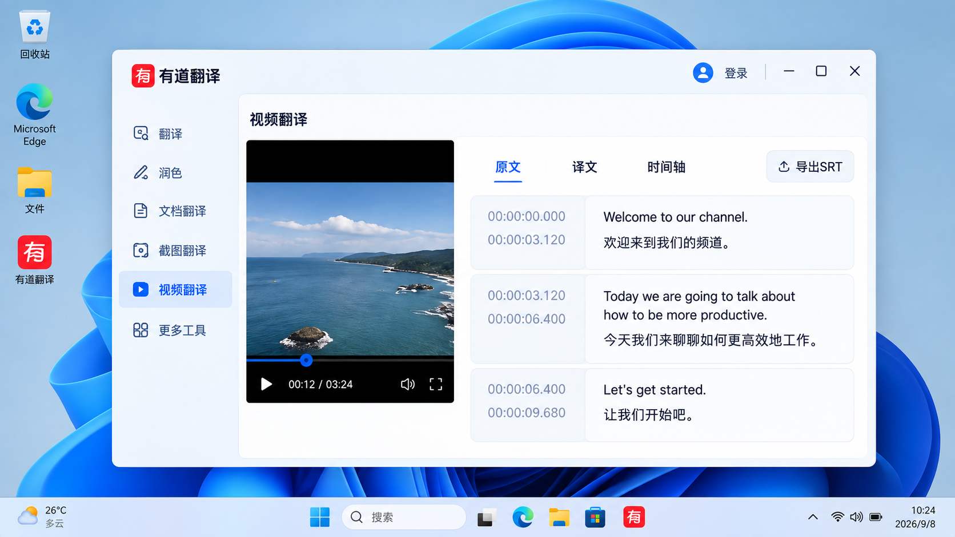The width and height of the screenshot is (955, 537).
Task: Select 视频翻译 video translation in sidebar
Action: (x=175, y=289)
